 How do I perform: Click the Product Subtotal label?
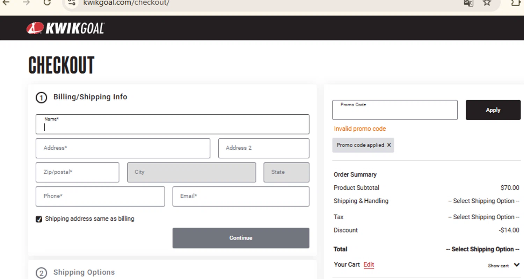click(x=356, y=188)
